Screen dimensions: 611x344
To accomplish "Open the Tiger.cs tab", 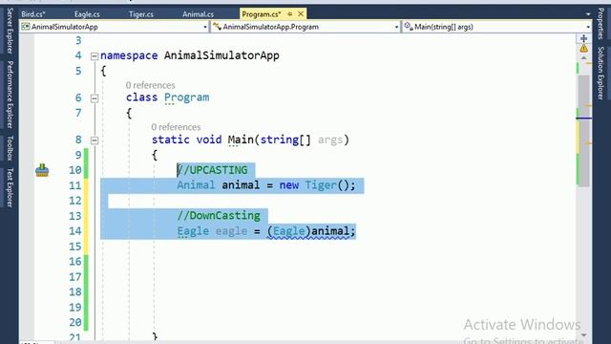I will tap(141, 14).
